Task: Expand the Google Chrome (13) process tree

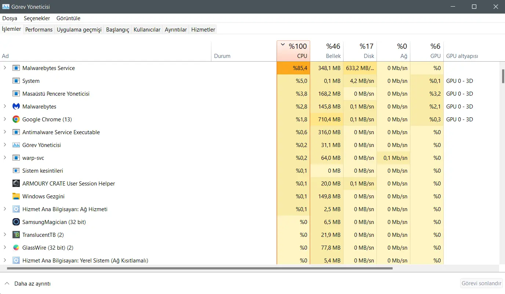Action: point(5,120)
